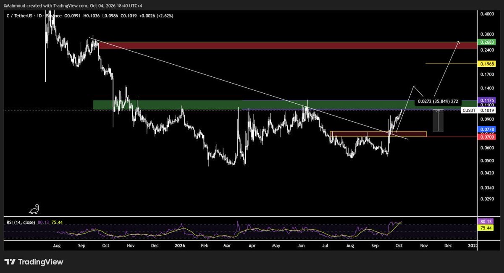Click the 0.2400 price scale label
Viewport: 504px width, 273px height.
[487, 50]
